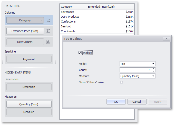The width and height of the screenshot is (175, 126).
Task: Click the Quantity (Sum) hidden measure
Action: 29,104
